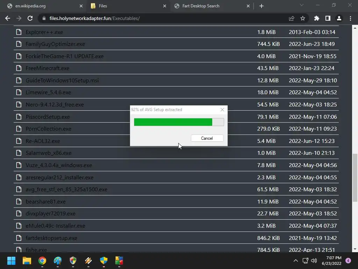358x269 pixels.
Task: Open a new browser tab
Action: [262, 6]
